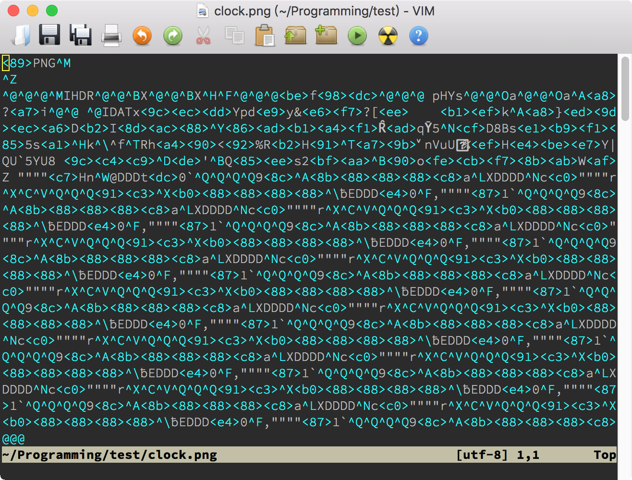Cut text using the scissors icon
Viewport: 632px width, 480px height.
click(x=203, y=36)
